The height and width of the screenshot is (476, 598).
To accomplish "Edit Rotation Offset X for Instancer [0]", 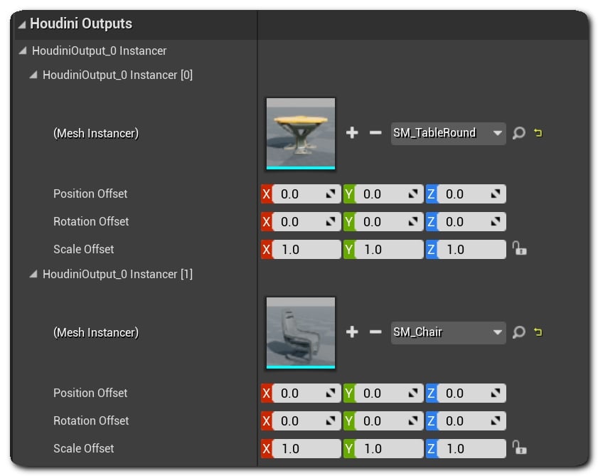I will (x=306, y=222).
